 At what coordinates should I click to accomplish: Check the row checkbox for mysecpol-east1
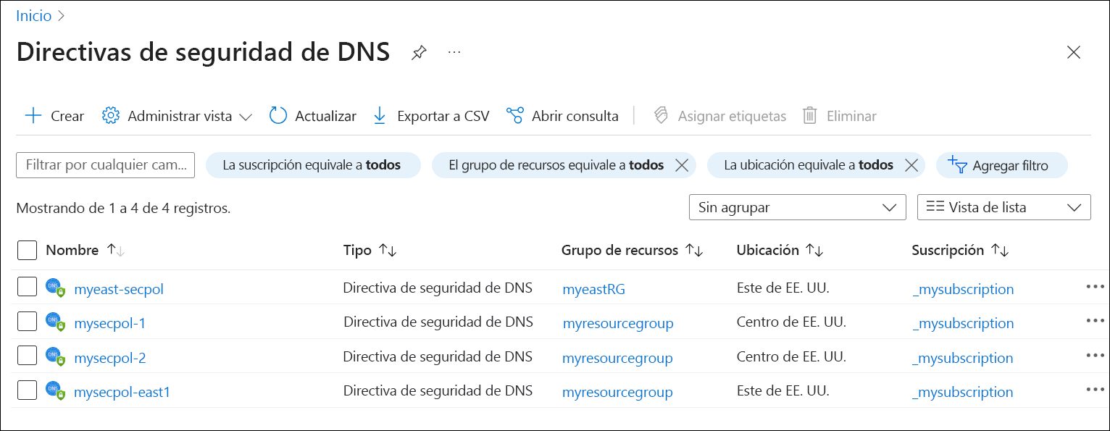(x=27, y=390)
